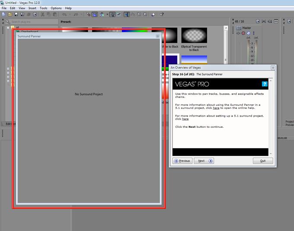Toggle Lock Envelopes to Events

[x=112, y=14]
